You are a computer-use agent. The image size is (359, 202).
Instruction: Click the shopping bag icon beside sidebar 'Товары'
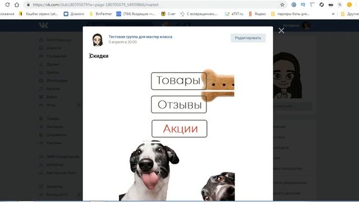41,118
